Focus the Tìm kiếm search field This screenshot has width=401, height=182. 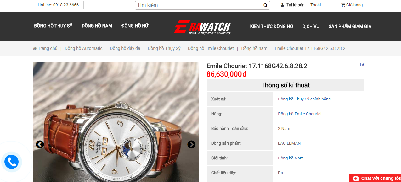pos(199,5)
